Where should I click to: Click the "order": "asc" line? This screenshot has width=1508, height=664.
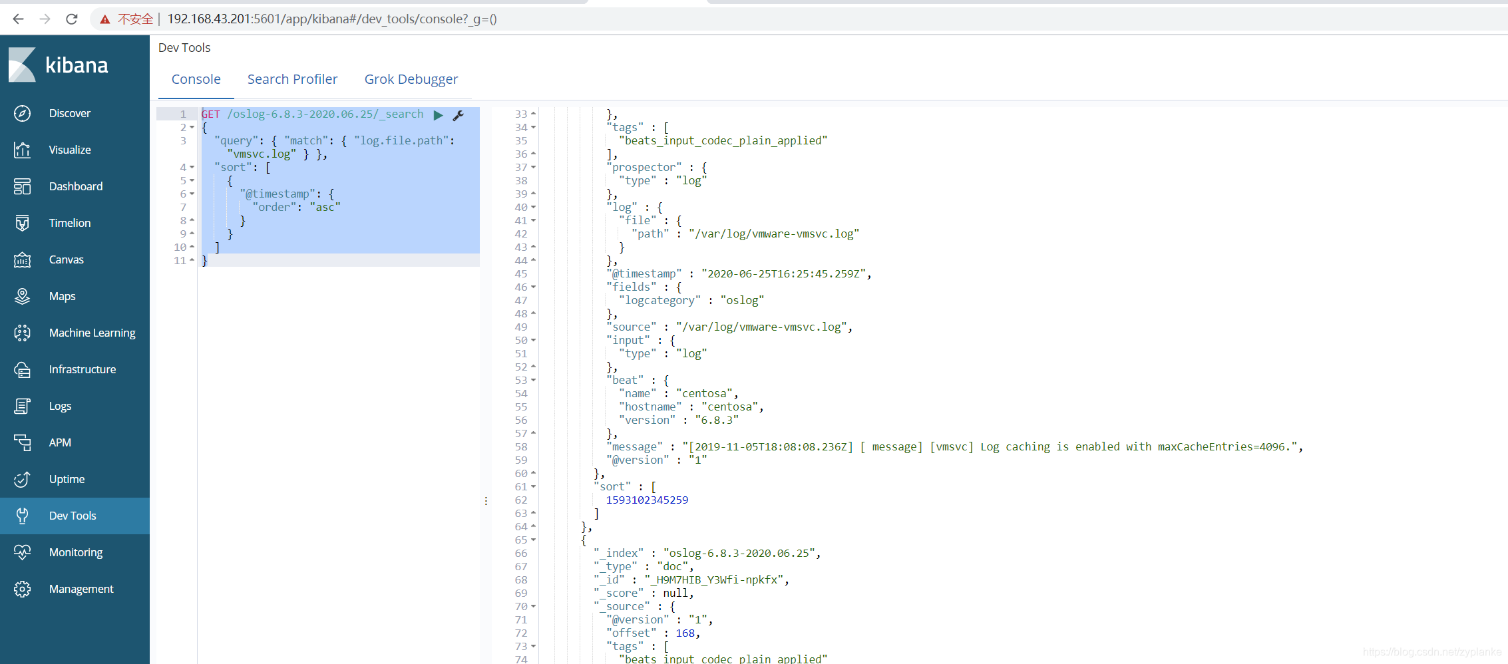tap(296, 207)
